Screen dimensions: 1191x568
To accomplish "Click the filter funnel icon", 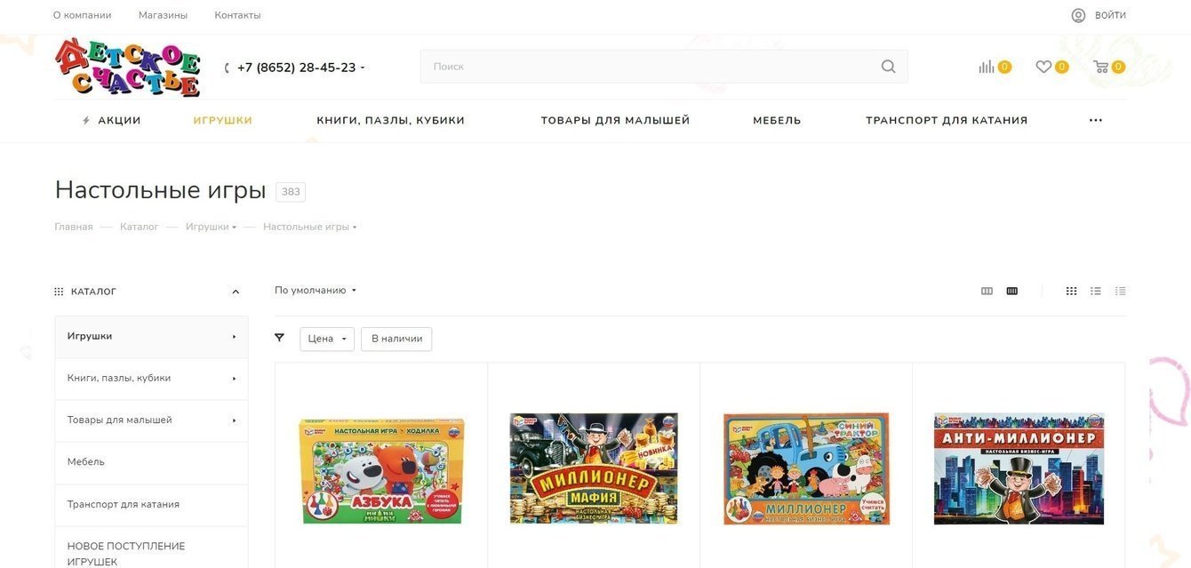I will click(279, 338).
